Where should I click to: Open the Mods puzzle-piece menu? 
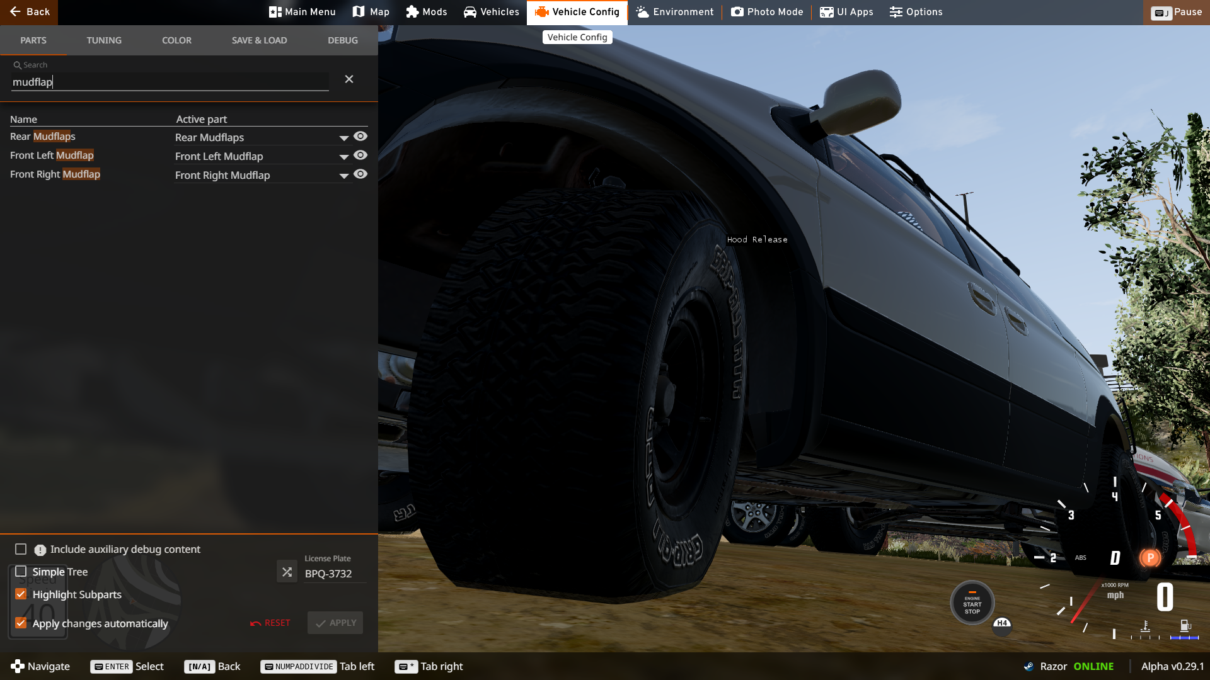pyautogui.click(x=427, y=12)
